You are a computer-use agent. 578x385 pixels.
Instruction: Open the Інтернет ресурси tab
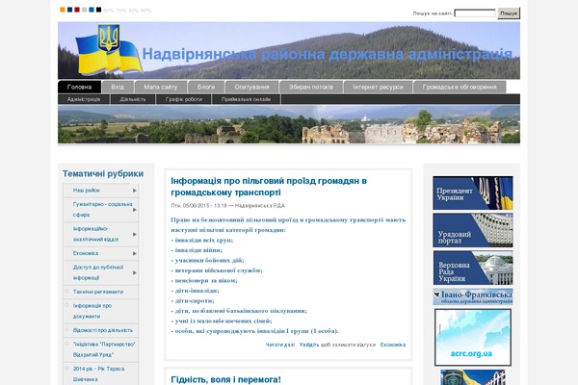[x=378, y=87]
